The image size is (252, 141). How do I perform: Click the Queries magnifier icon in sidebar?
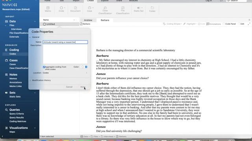(x=6, y=110)
